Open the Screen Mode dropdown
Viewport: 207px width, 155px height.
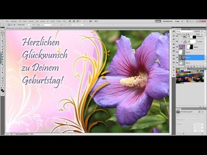(97, 21)
